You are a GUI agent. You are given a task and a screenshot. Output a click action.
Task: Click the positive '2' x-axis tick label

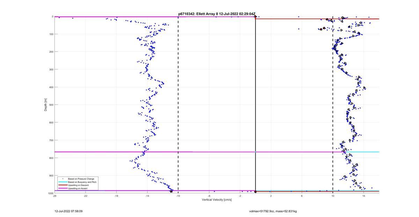271,196
